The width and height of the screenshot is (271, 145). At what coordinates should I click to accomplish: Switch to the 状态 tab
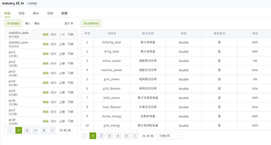tap(22, 13)
